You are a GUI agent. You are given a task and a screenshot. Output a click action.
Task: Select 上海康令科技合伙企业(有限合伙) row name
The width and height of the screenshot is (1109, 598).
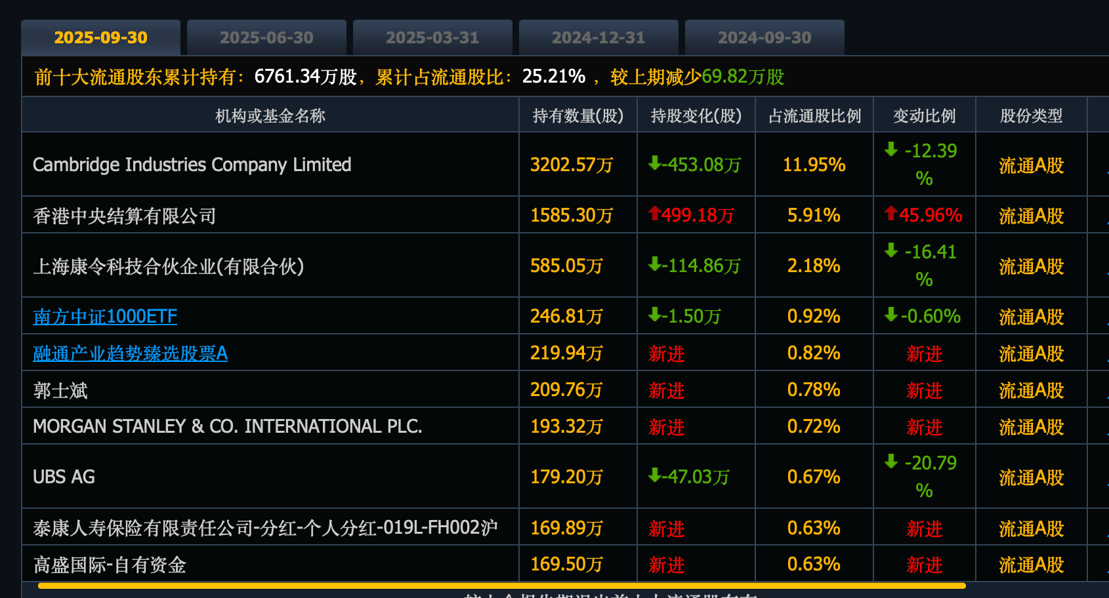[169, 266]
